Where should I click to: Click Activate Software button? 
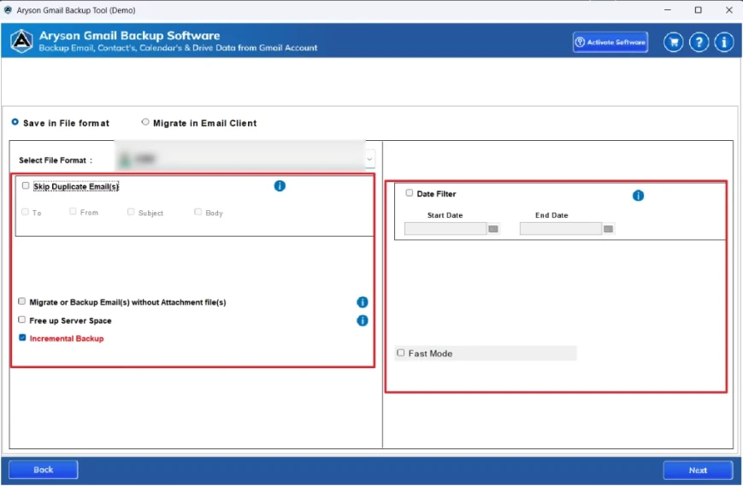pyautogui.click(x=610, y=42)
